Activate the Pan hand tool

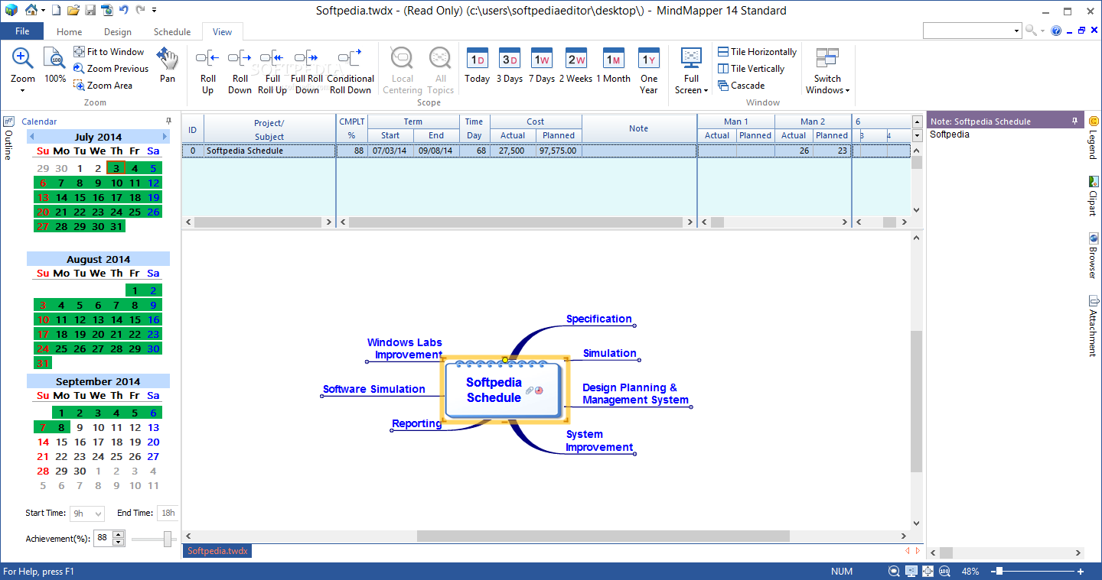[168, 66]
